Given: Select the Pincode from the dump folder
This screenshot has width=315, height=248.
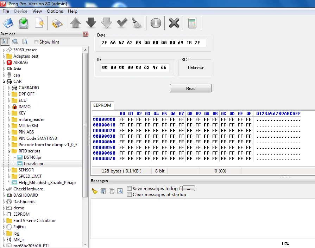Looking at the screenshot, I should pyautogui.click(x=48, y=145).
